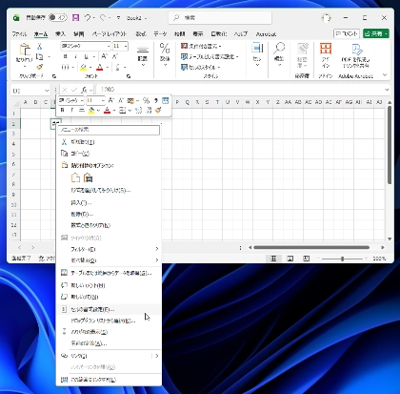Toggle Bold in the ribbon font group
The height and width of the screenshot is (394, 400).
click(66, 56)
